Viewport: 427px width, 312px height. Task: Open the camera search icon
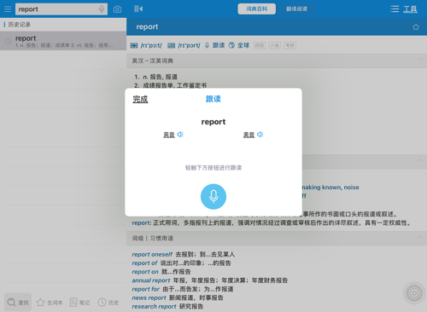(117, 9)
